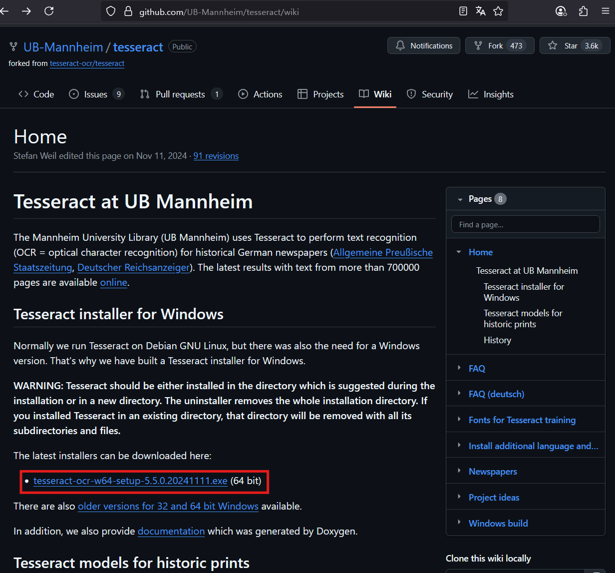Click the padlock site security icon

point(128,11)
